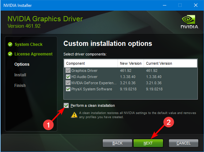Click PhysX current version 9.19.0218

pyautogui.click(x=154, y=89)
